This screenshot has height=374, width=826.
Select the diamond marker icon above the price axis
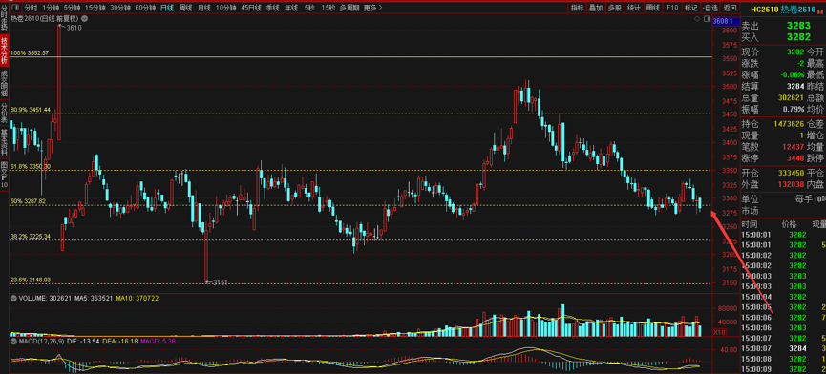coord(697,19)
